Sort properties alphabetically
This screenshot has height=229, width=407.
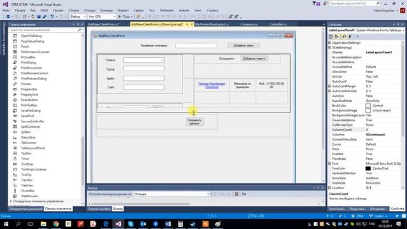[337, 37]
